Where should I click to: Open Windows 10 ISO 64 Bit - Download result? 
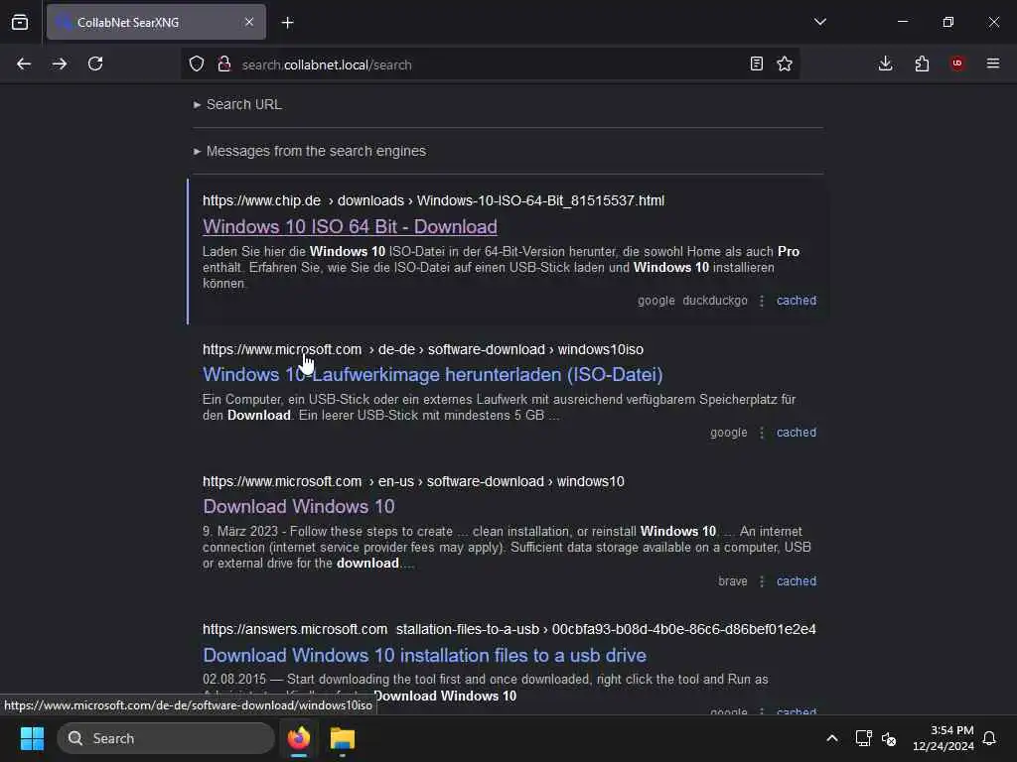[x=351, y=227]
